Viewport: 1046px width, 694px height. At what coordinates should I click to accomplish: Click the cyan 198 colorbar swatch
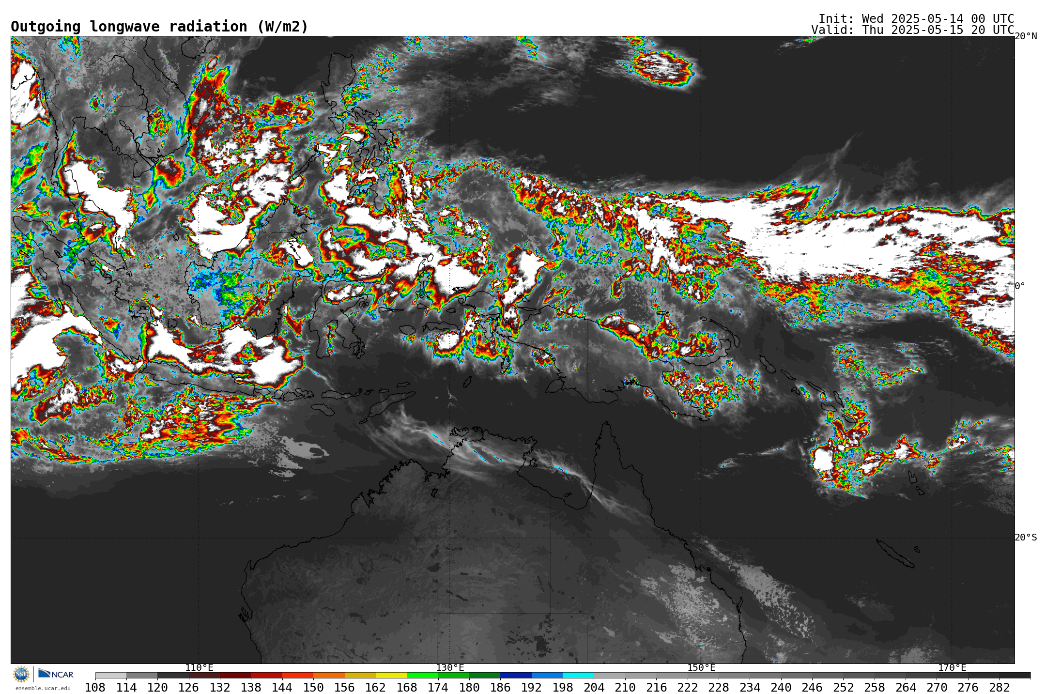coord(578,675)
